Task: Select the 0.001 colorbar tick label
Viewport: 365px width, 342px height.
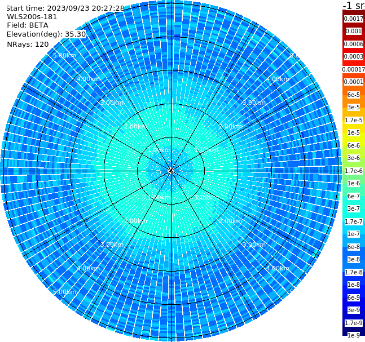Action: tap(354, 31)
